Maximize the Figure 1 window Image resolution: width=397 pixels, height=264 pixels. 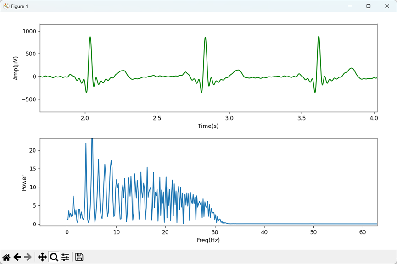click(x=369, y=6)
